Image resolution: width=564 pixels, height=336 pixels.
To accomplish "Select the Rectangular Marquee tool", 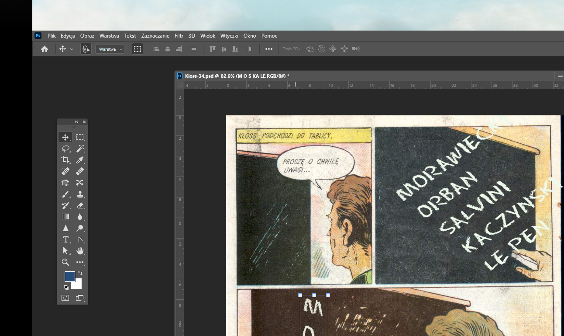I will 80,137.
